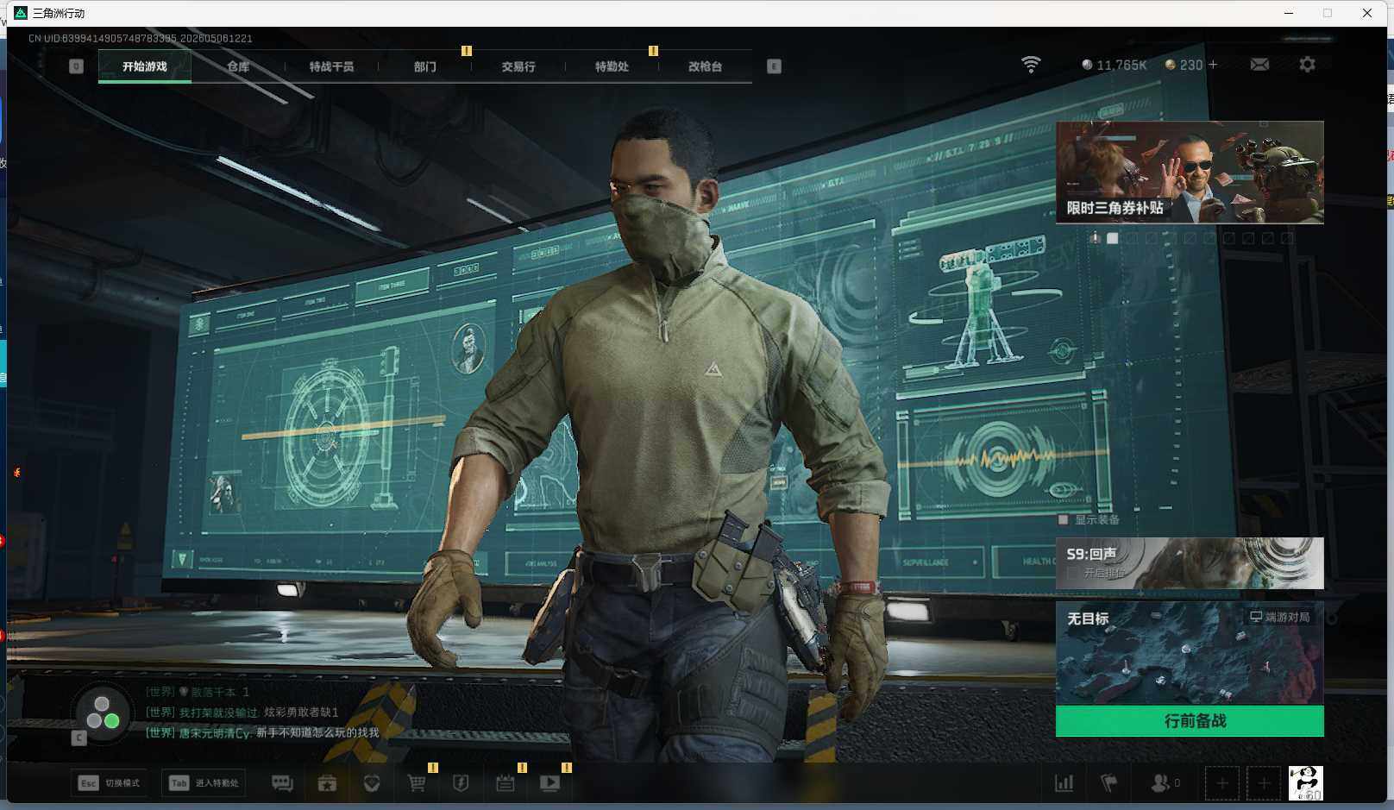Open the flag icon

pos(1109,783)
